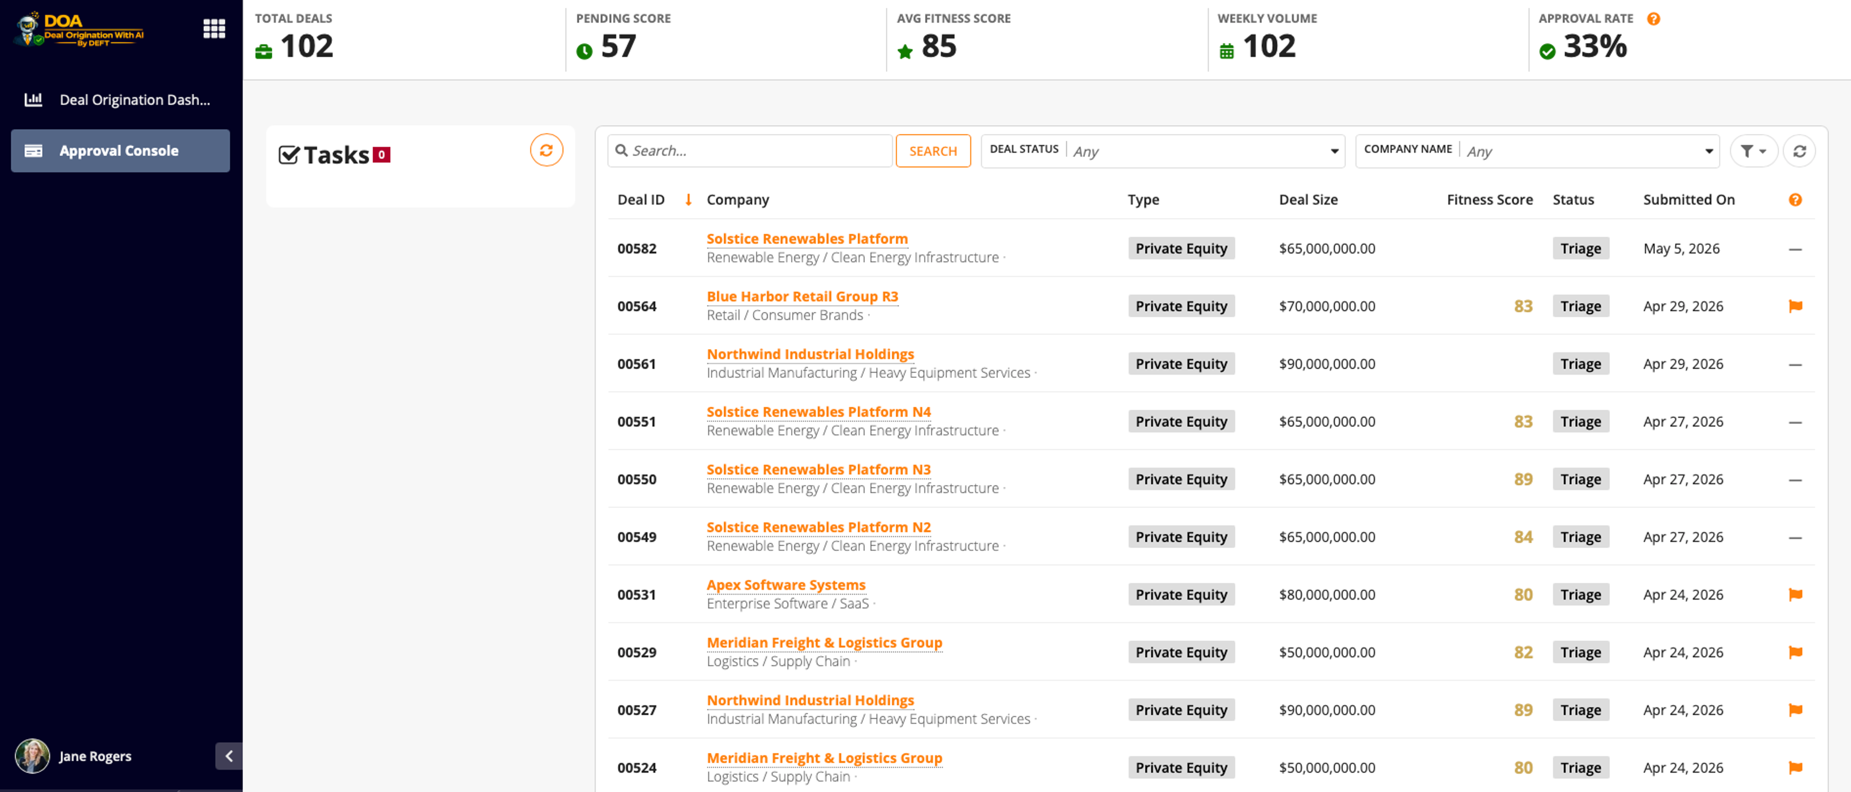The height and width of the screenshot is (792, 1851).
Task: Click the DOA logo in the sidebar
Action: coord(79,29)
